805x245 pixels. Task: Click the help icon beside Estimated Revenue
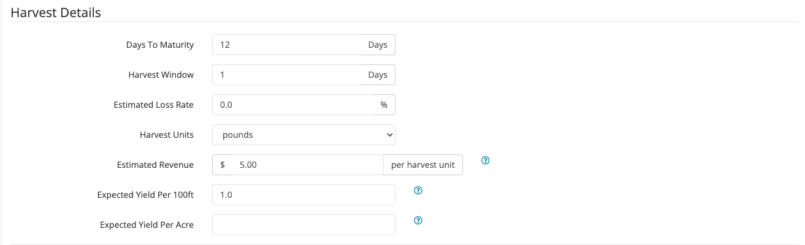[486, 160]
